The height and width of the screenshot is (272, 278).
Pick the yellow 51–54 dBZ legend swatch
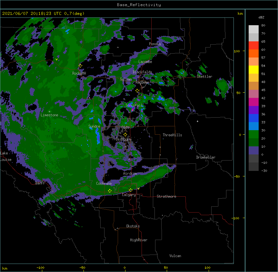point(253,69)
